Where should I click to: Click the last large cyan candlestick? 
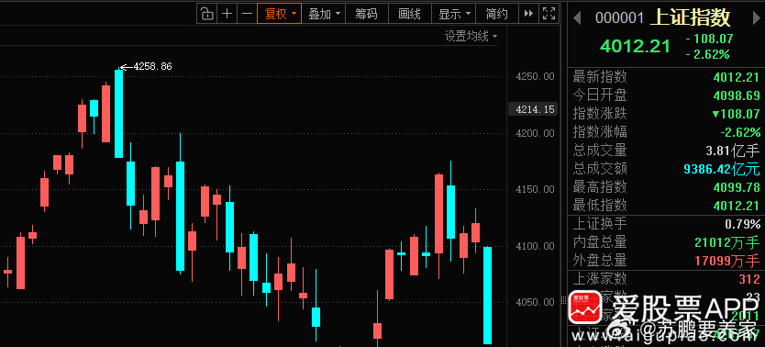(x=487, y=296)
